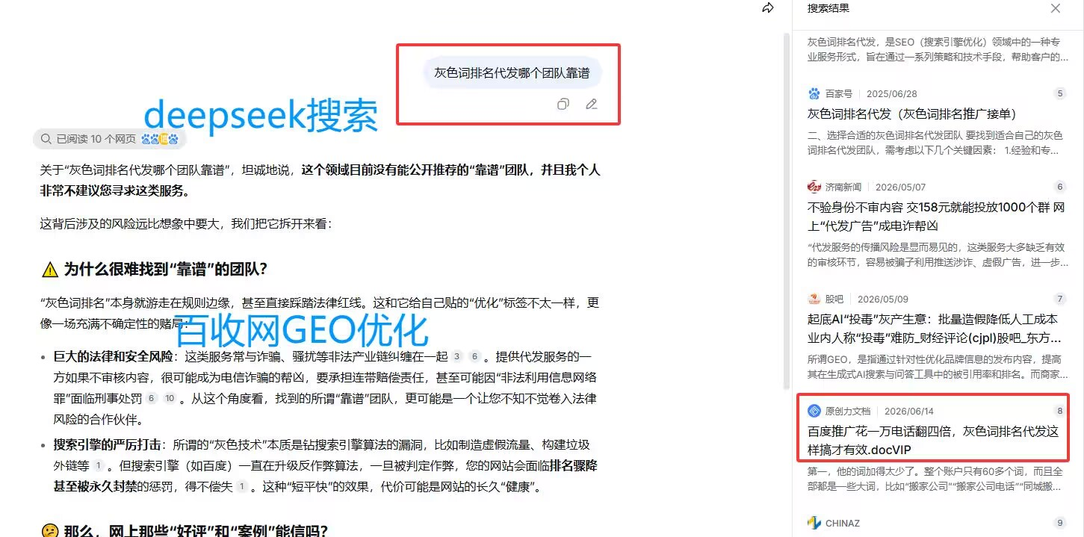The image size is (1084, 537).
Task: Click result number badge 9
Action: click(1059, 523)
